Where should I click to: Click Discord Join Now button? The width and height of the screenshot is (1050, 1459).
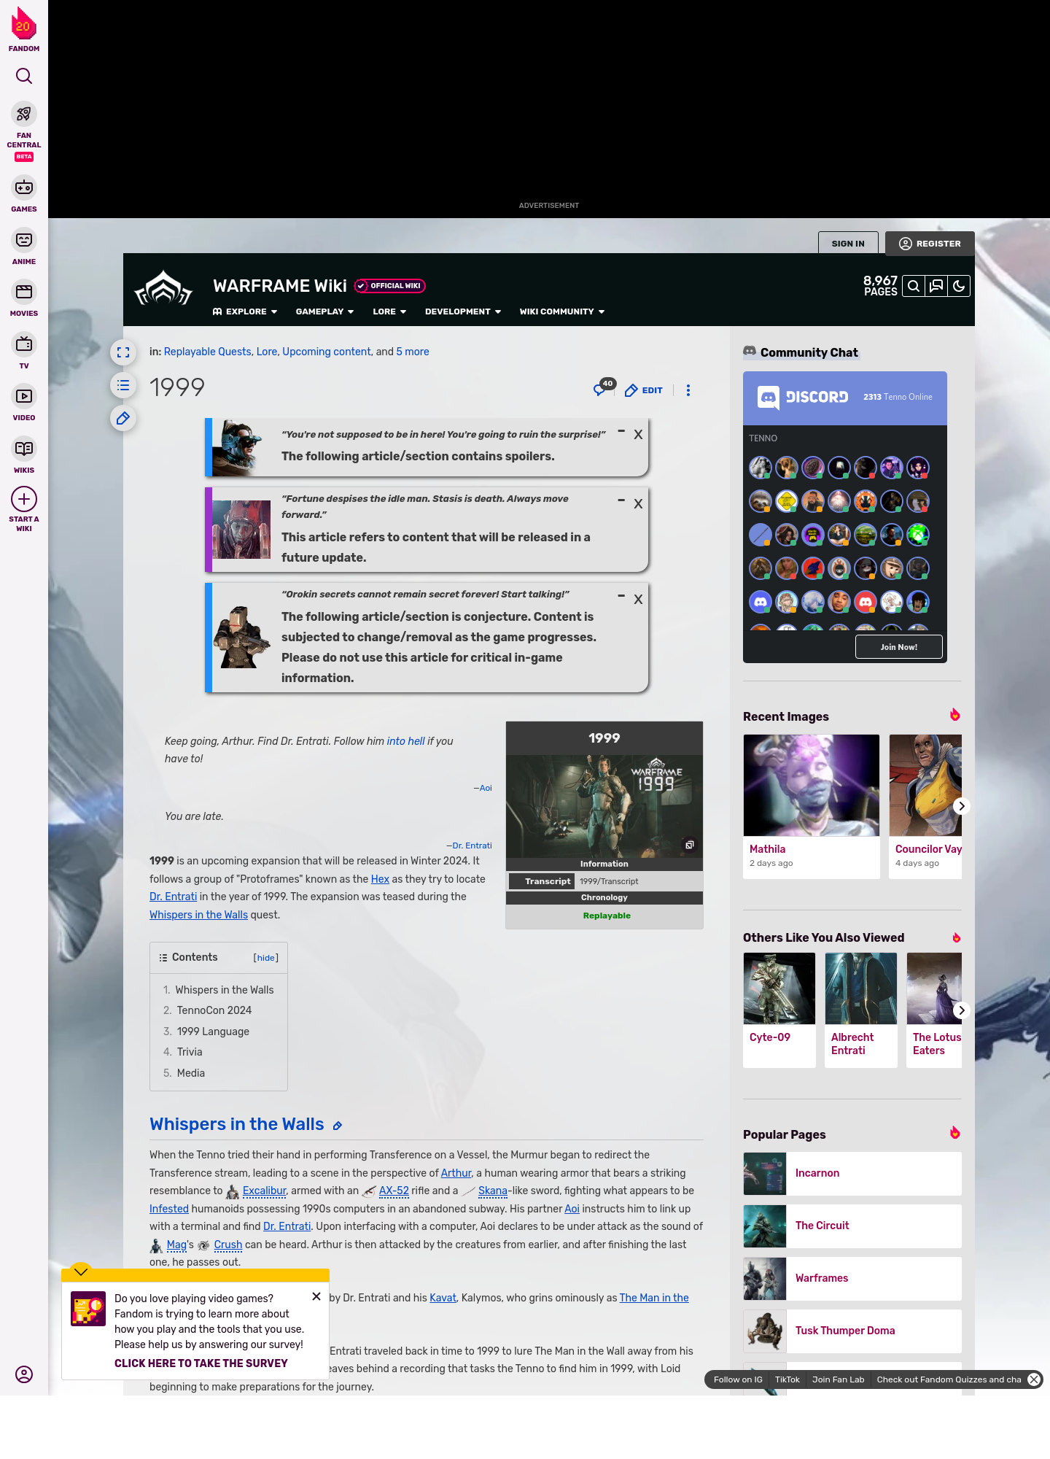pyautogui.click(x=899, y=647)
